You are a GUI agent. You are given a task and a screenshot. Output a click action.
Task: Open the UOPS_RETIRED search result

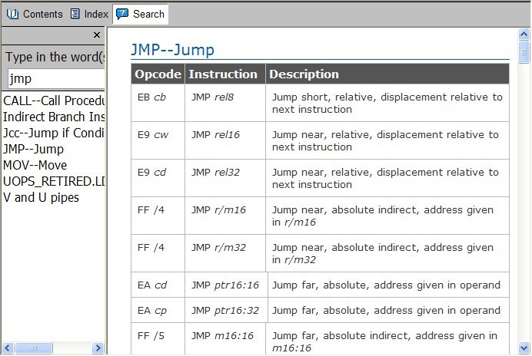coord(54,182)
